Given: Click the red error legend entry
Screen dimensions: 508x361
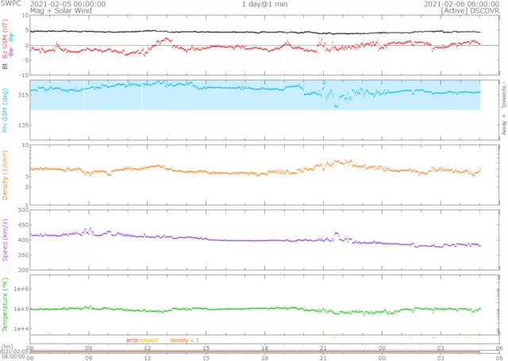Looking at the screenshot, I should pos(133,340).
